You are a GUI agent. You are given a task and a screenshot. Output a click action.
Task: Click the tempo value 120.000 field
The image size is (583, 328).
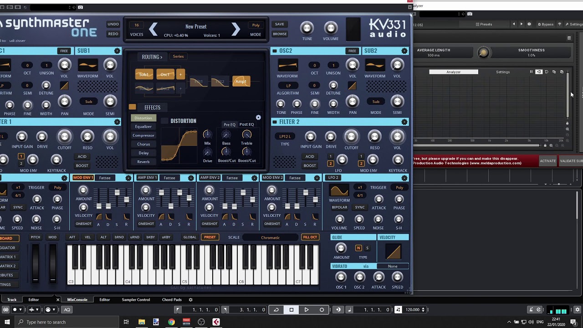click(x=412, y=310)
